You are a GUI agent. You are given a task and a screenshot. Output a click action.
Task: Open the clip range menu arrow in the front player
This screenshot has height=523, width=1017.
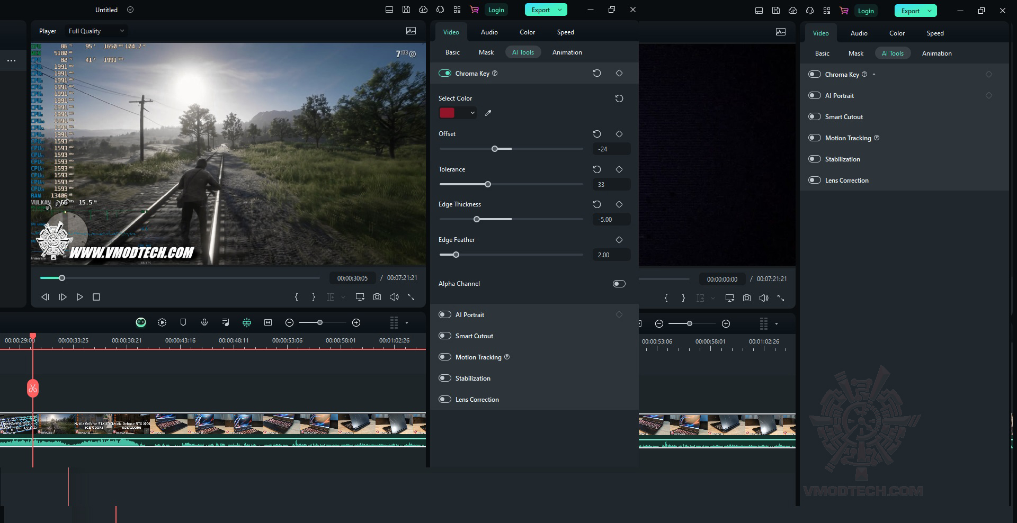[x=343, y=297]
